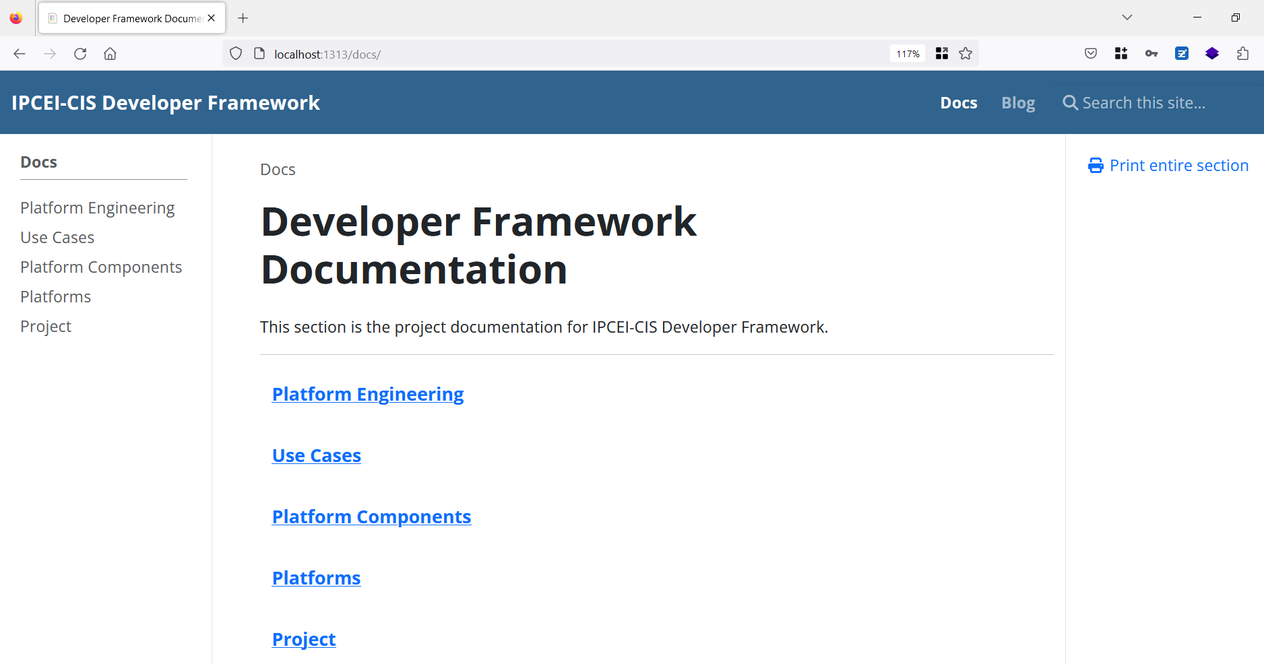This screenshot has width=1264, height=664.
Task: Open Platform Engineering link in main content
Action: (x=368, y=394)
